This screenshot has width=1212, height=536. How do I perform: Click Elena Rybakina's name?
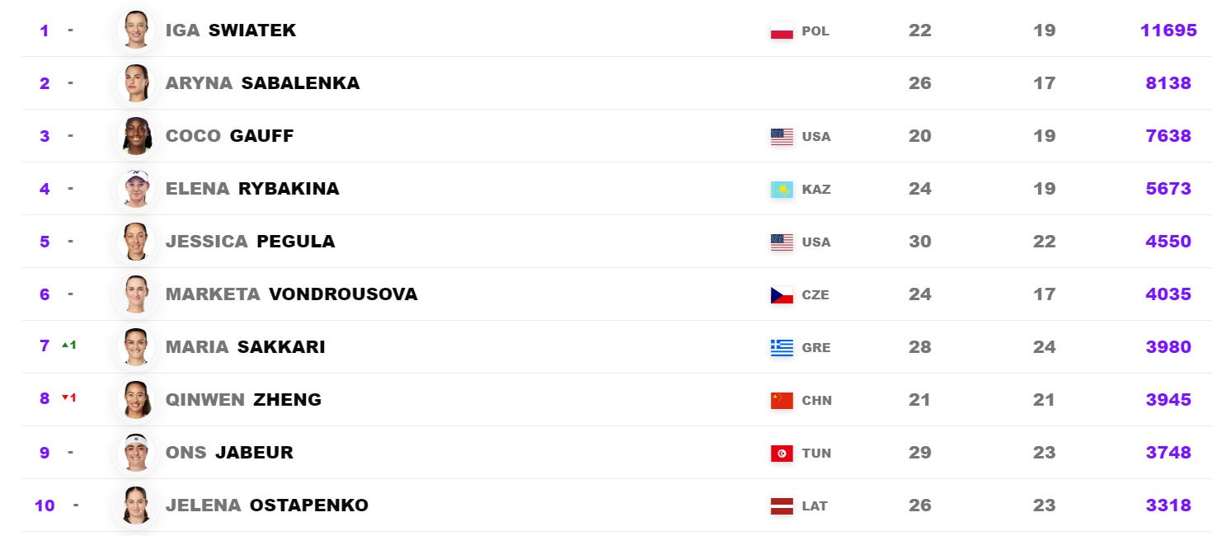coord(251,189)
